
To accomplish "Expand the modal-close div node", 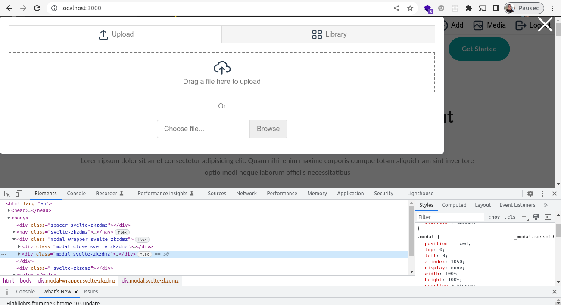I will 19,247.
